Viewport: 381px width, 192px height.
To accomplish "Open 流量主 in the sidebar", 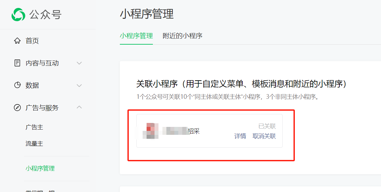I will coord(34,143).
